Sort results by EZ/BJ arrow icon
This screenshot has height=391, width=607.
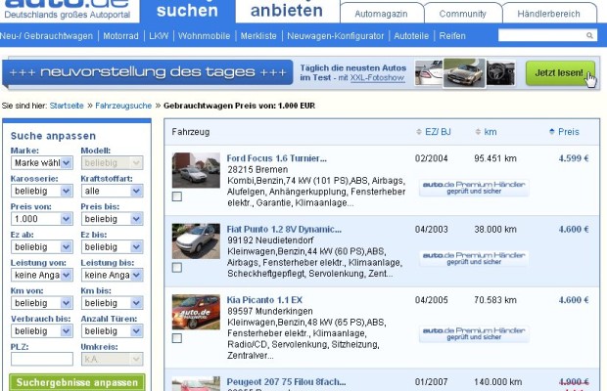[418, 132]
